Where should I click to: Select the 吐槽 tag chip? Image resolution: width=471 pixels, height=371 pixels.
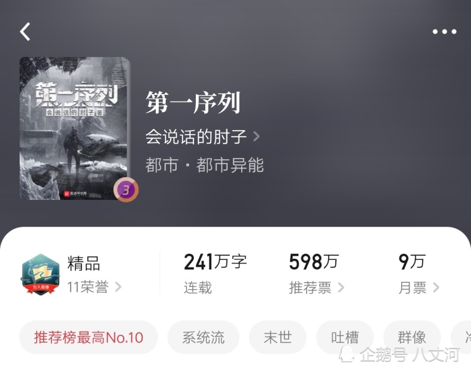[345, 338]
